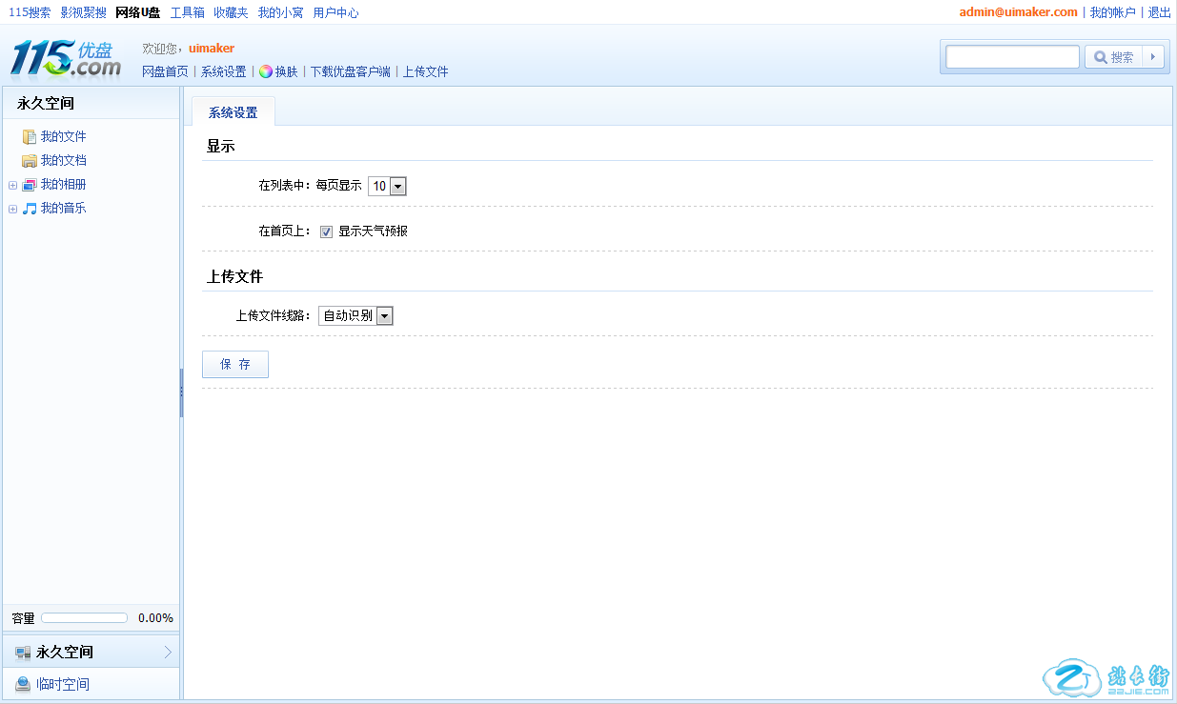
Task: Click the 永久空间 computer icon at bottom
Action: (23, 653)
